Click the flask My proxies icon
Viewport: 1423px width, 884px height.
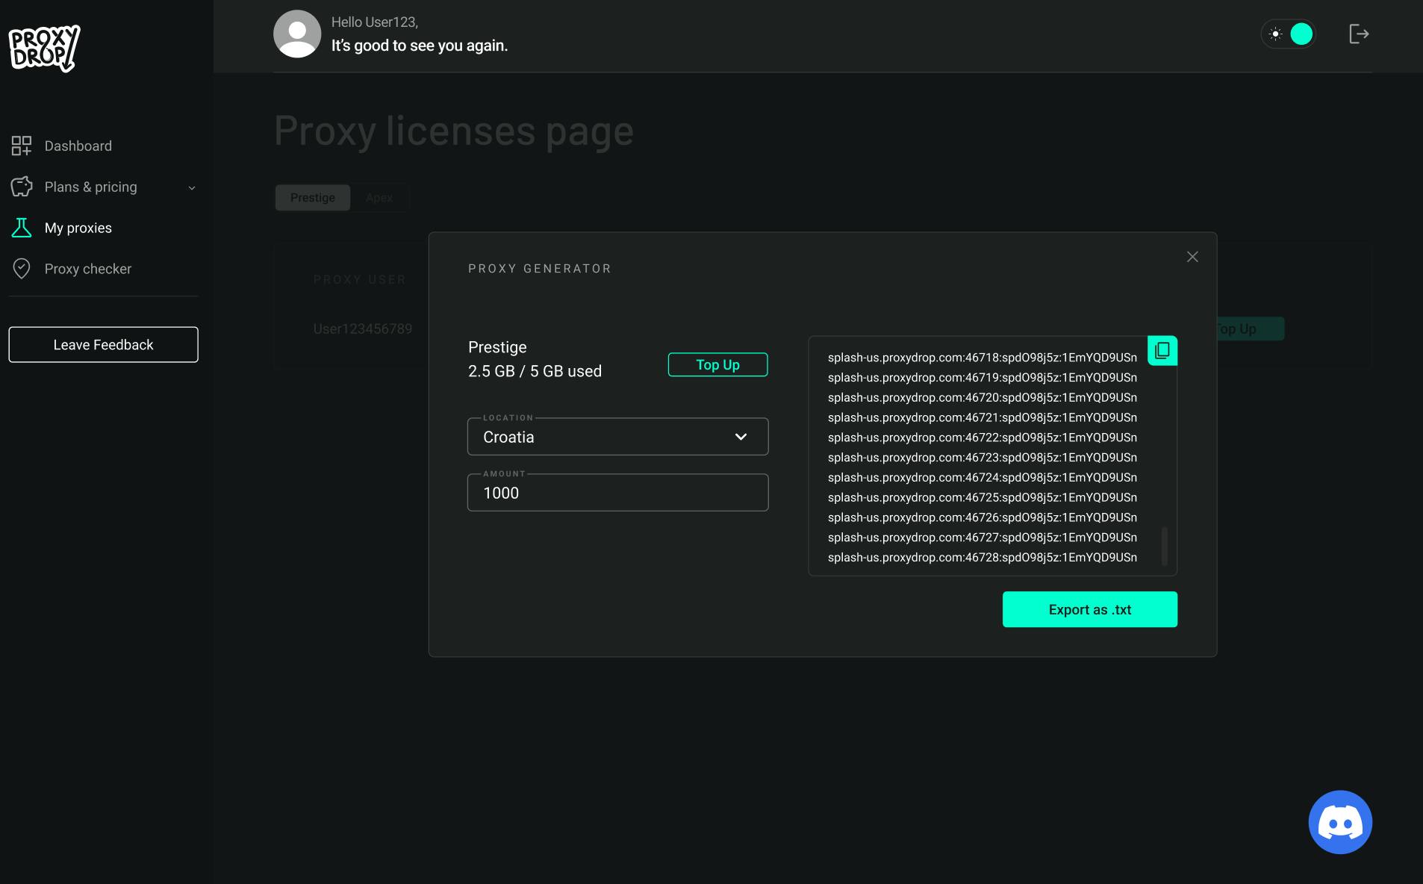[x=22, y=228]
